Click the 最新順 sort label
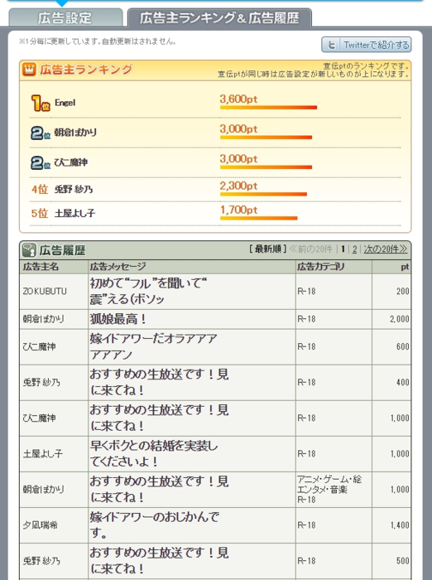This screenshot has width=432, height=580. pyautogui.click(x=267, y=249)
